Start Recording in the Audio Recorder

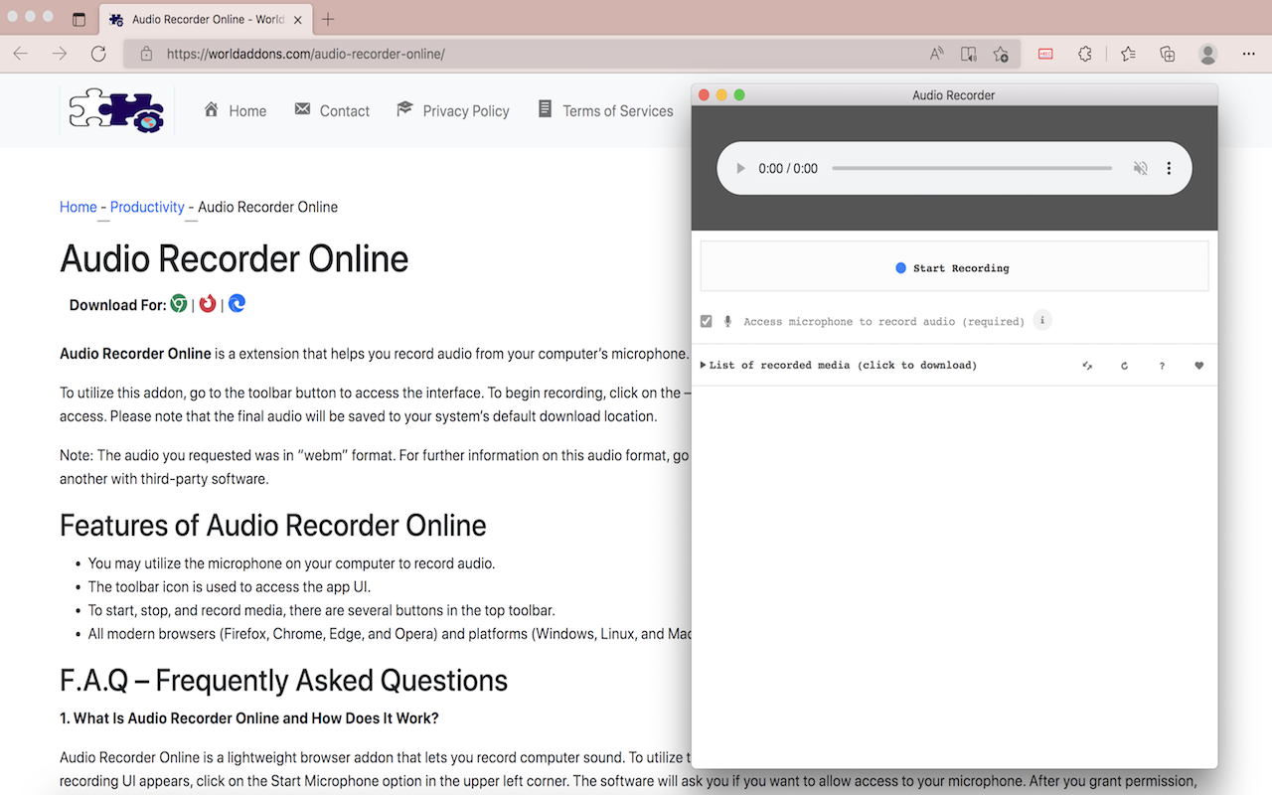pos(953,266)
